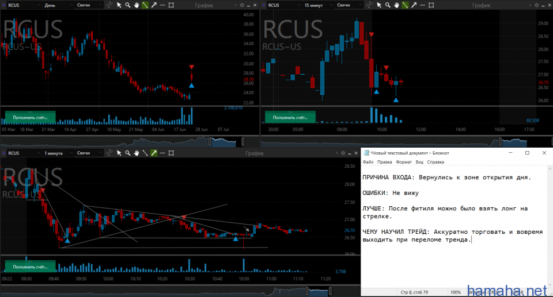Click red sell marker on daily chart
This screenshot has width=553, height=297.
click(191, 67)
